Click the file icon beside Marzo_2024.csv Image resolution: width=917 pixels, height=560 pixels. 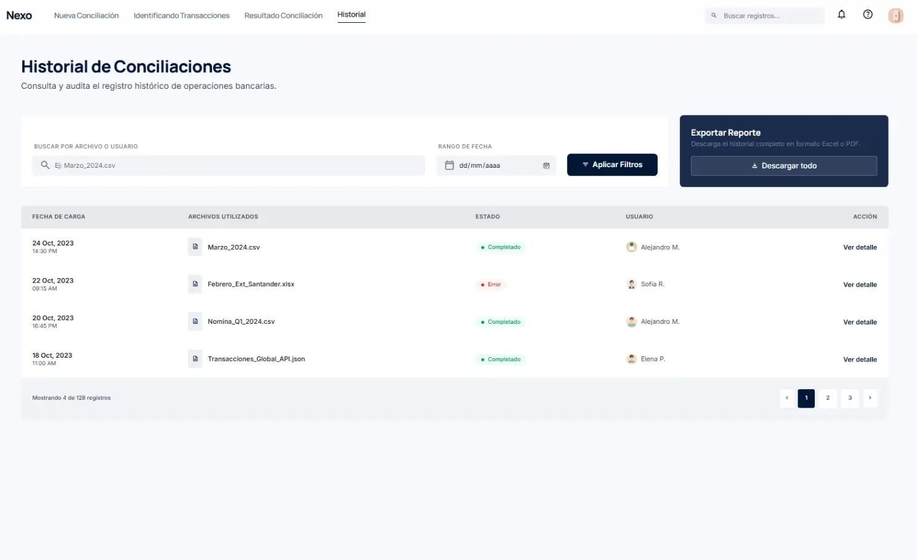point(195,247)
